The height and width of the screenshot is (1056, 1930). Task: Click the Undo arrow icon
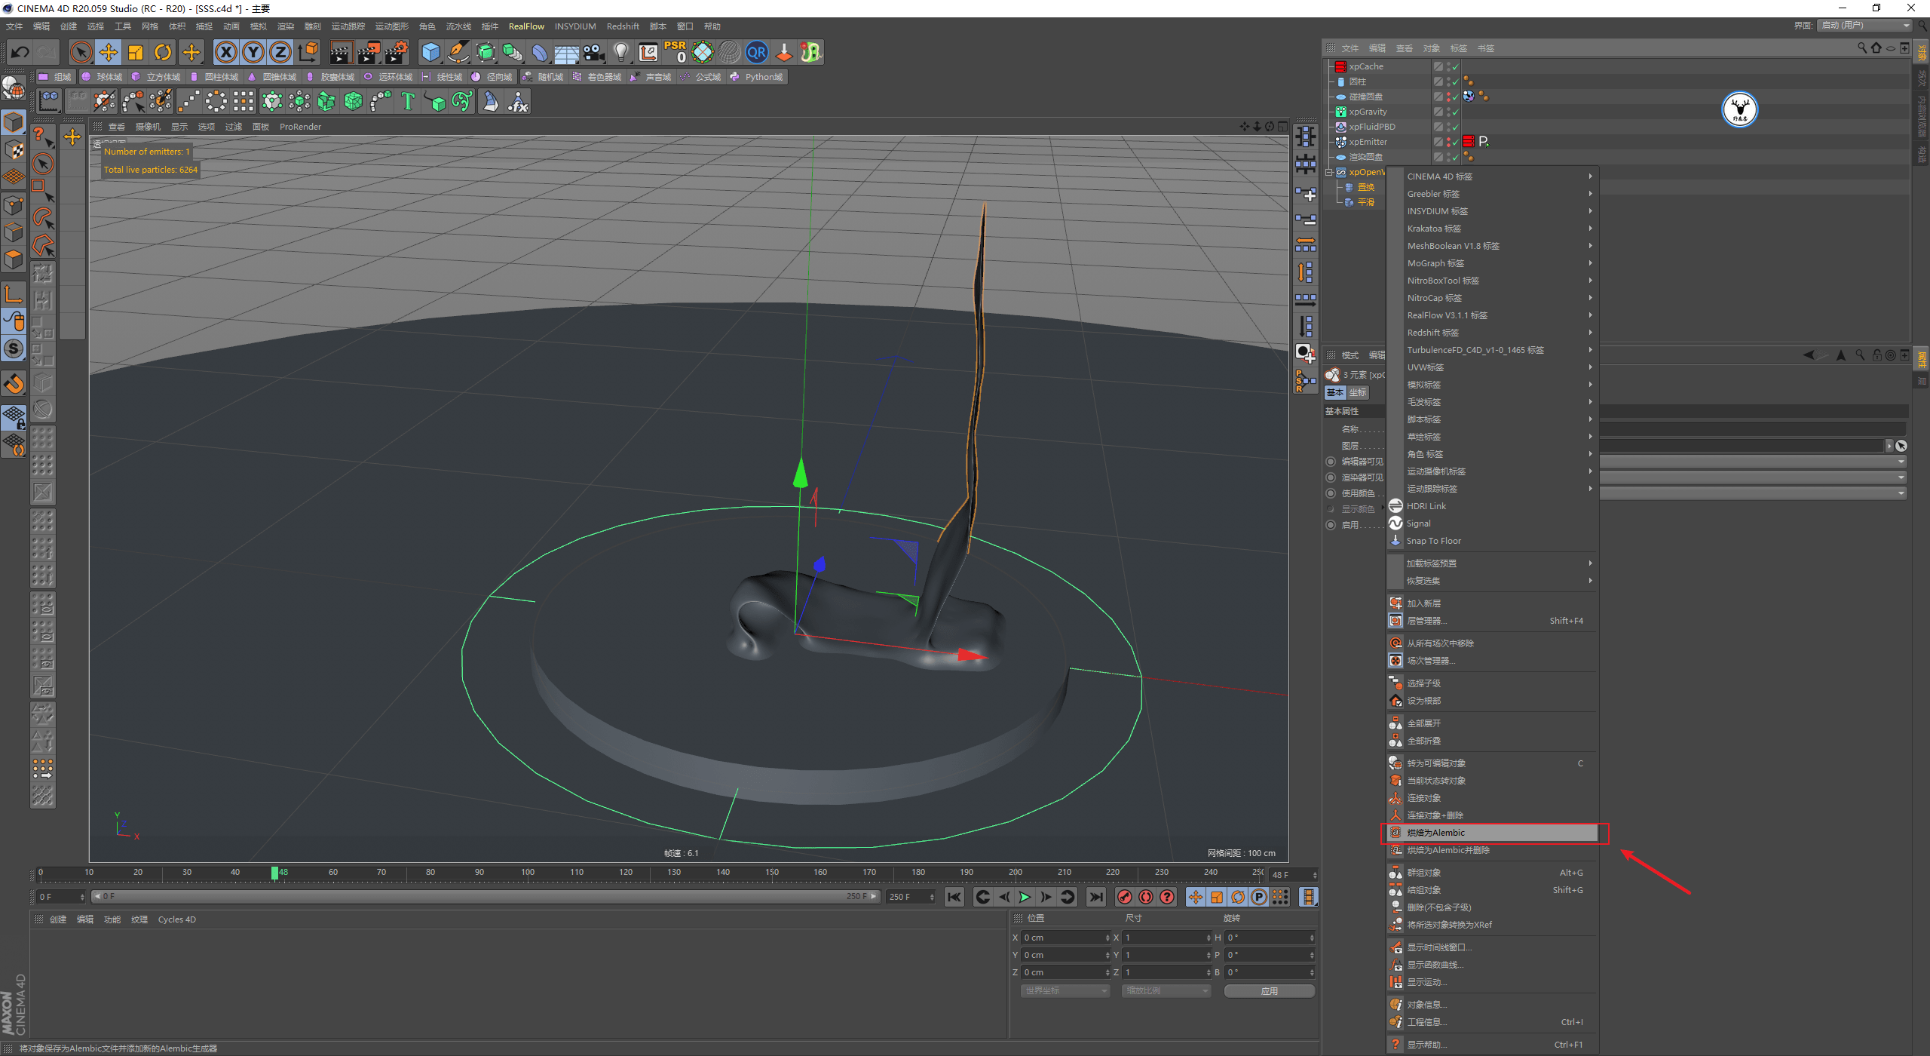point(20,52)
